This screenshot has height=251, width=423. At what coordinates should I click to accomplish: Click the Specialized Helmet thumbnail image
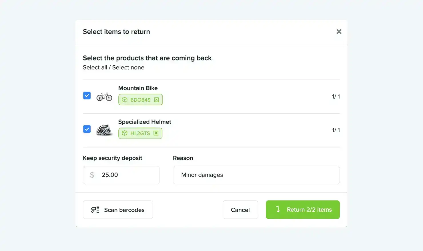click(x=104, y=130)
